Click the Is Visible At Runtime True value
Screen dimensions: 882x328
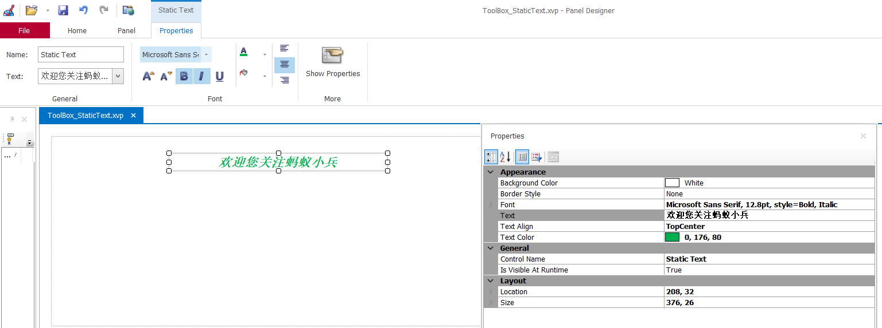[x=674, y=270]
